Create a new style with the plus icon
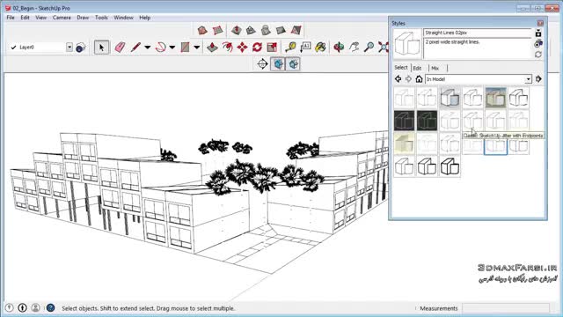This screenshot has width=563, height=317. [538, 44]
